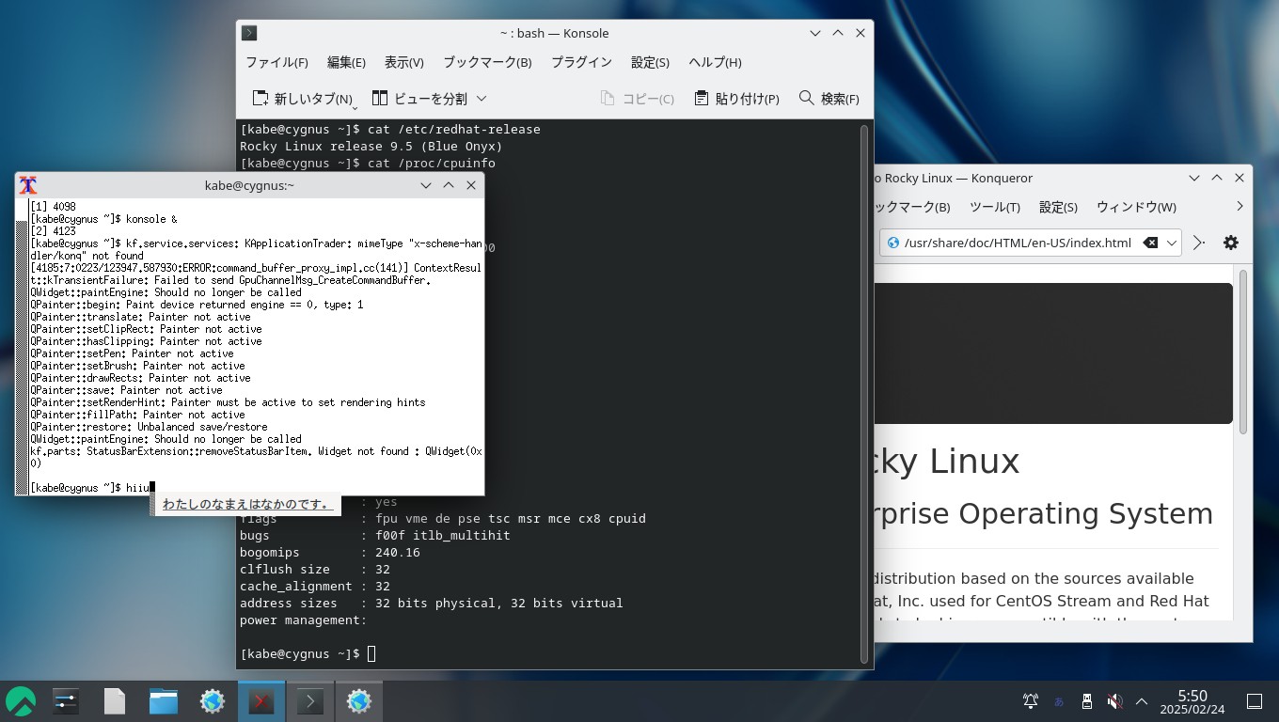Open the System Settings sliders icon in taskbar

[66, 701]
